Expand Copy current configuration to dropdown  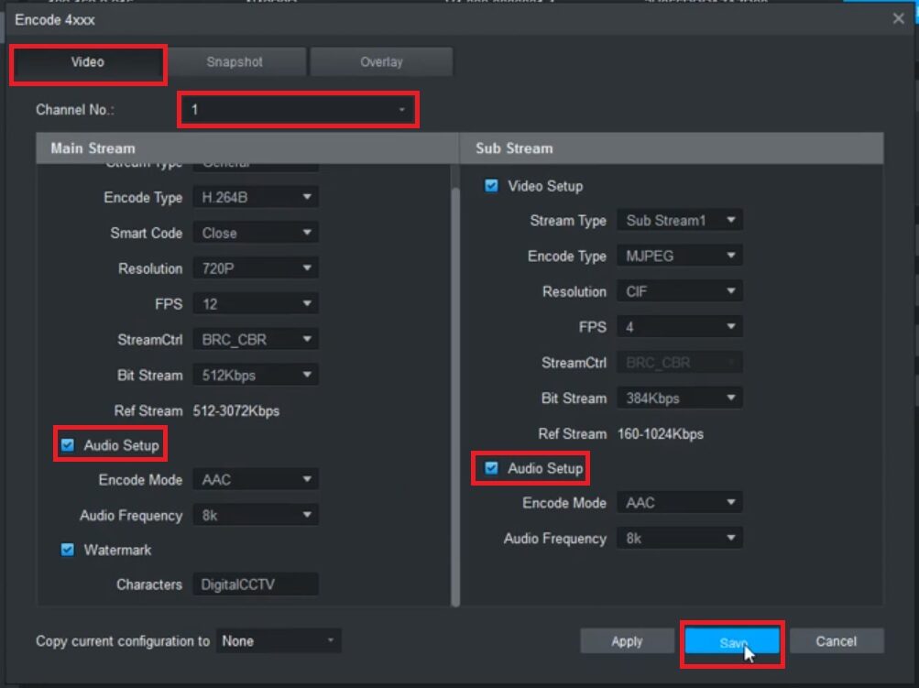(x=279, y=641)
